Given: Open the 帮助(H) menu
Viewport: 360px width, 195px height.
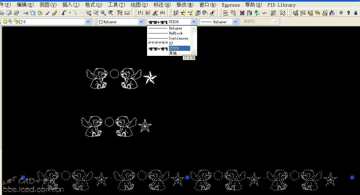Looking at the screenshot, I should 254,5.
